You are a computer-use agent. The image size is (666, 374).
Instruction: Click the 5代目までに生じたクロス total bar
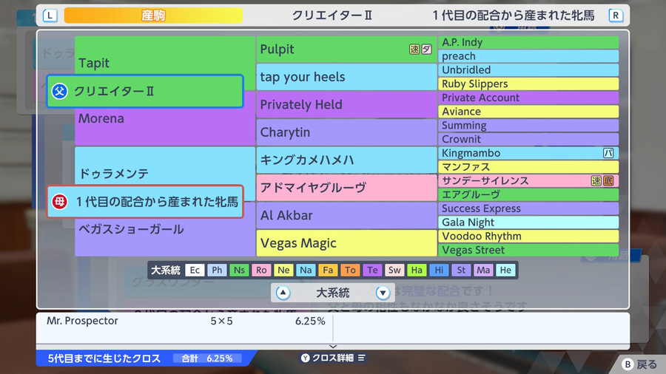(x=147, y=358)
